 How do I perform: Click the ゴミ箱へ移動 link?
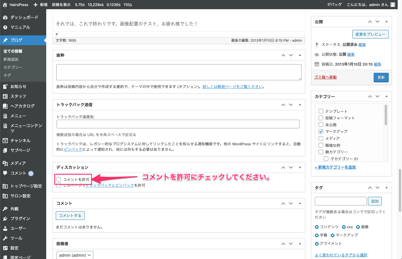pos(325,77)
